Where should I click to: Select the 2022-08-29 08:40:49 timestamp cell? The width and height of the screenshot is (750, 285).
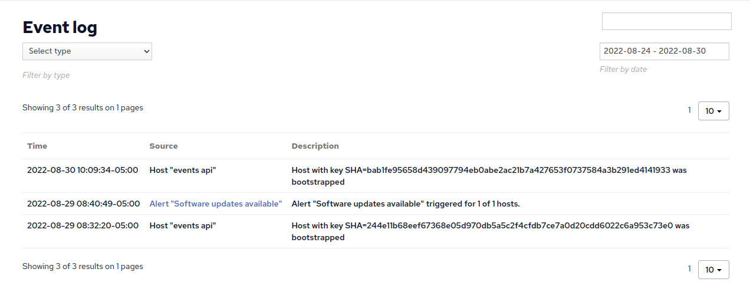pyautogui.click(x=83, y=204)
